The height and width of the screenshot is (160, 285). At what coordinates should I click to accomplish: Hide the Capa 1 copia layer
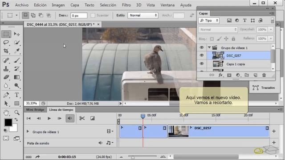(202, 64)
